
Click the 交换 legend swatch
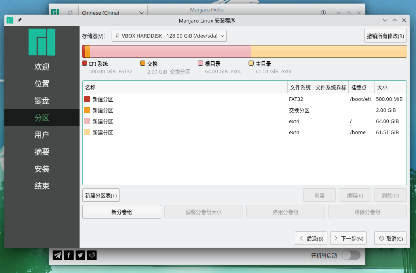(143, 63)
